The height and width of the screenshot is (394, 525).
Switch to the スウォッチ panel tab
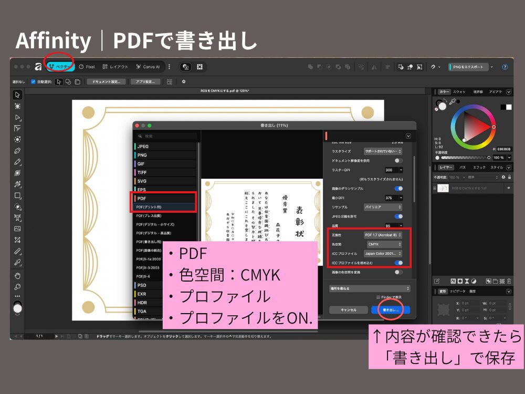click(x=459, y=92)
